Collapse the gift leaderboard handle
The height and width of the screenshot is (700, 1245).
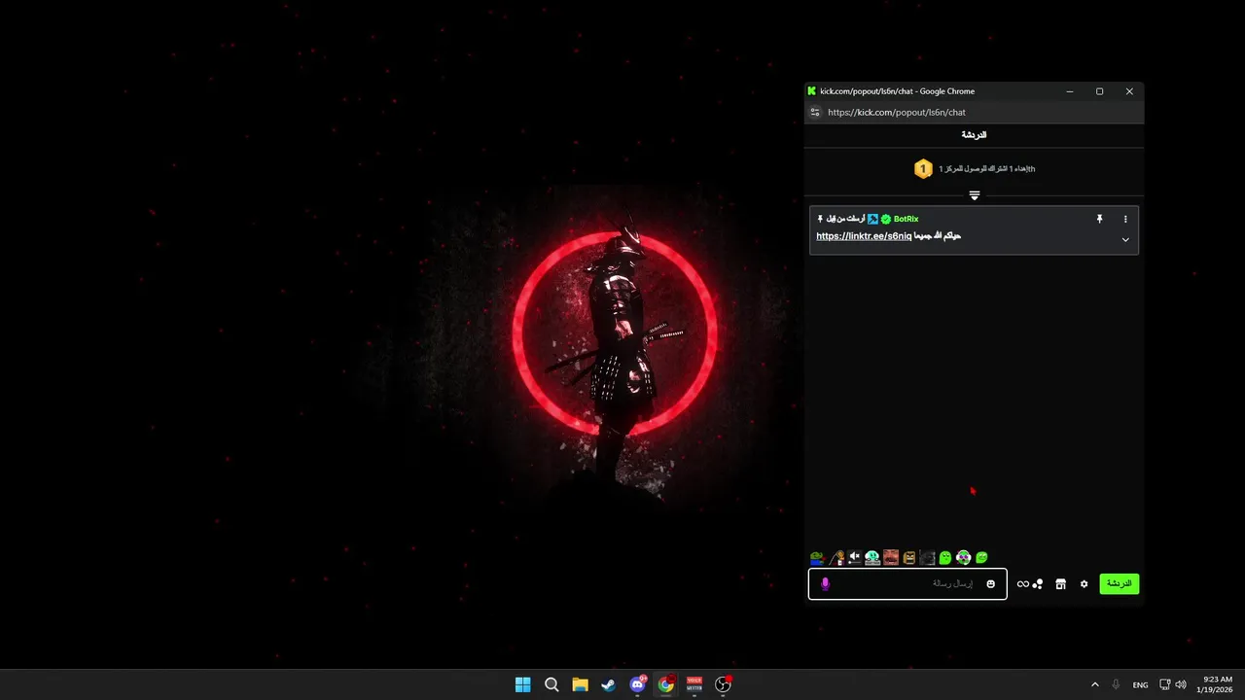[x=974, y=195]
